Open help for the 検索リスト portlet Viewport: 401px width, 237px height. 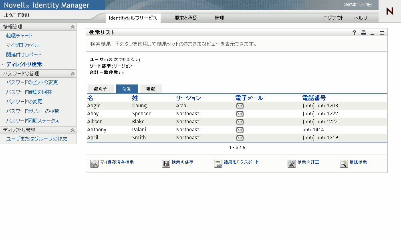click(354, 33)
